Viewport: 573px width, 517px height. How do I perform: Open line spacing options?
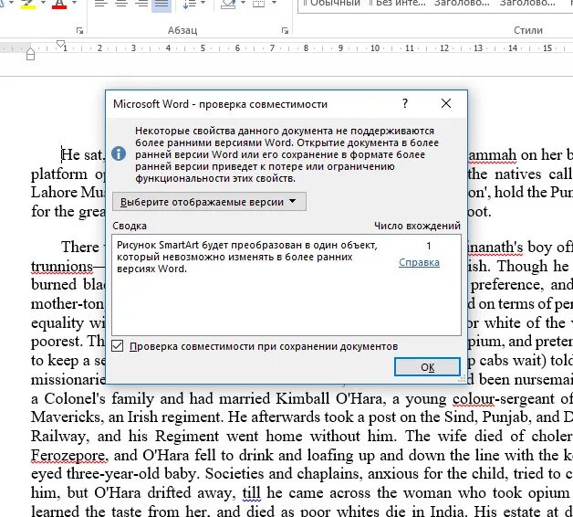click(x=190, y=4)
